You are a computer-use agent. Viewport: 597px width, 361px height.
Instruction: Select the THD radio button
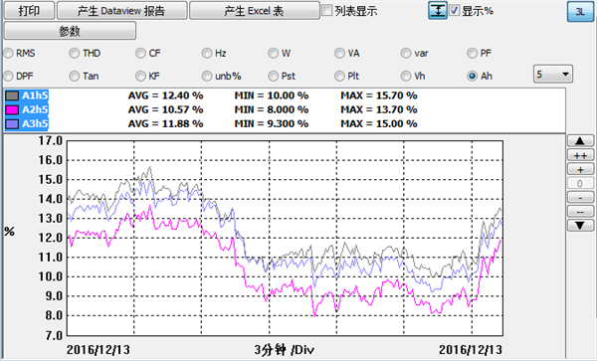(74, 54)
